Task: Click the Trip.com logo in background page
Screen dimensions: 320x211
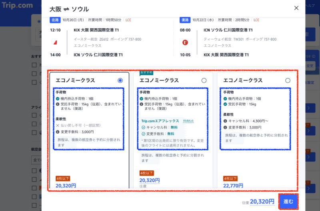Action: coord(17,5)
